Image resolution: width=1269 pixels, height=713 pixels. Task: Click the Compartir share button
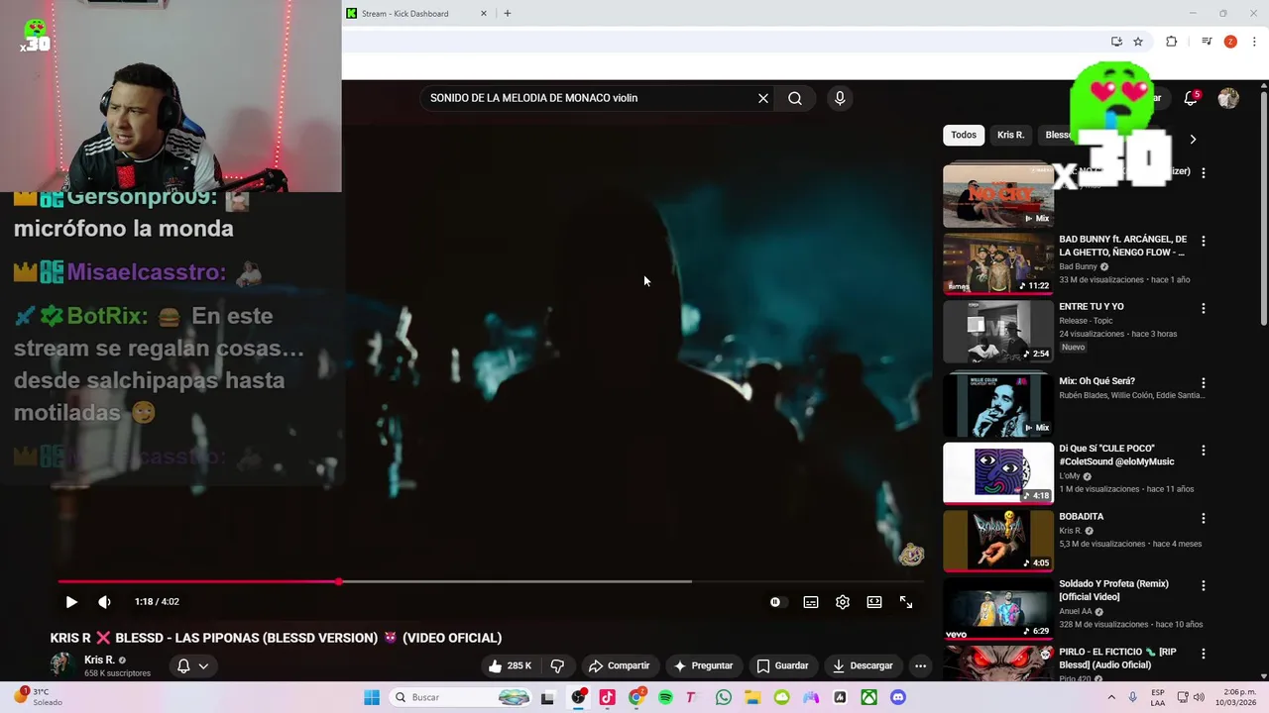(618, 665)
